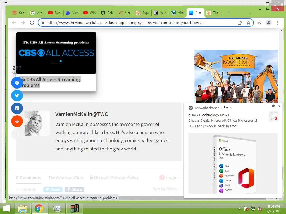Close the active tab
This screenshot has height=214, width=286.
click(200, 13)
